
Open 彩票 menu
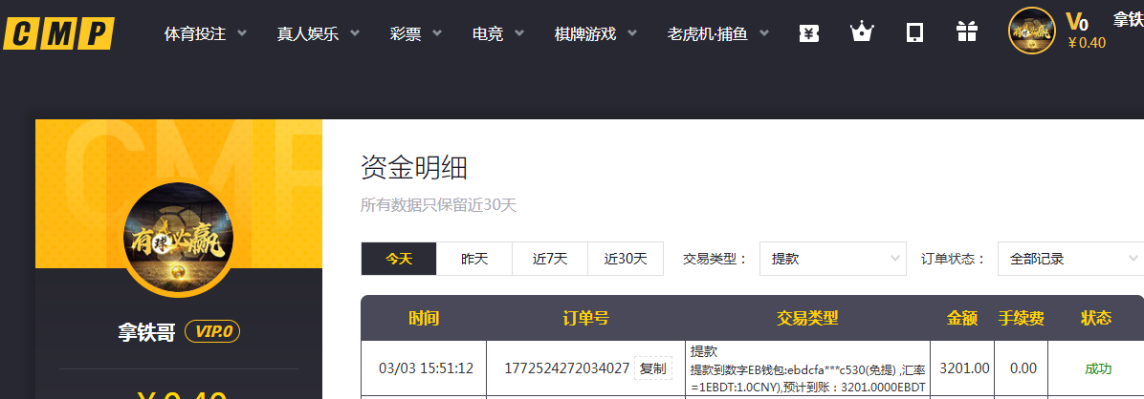coord(406,33)
